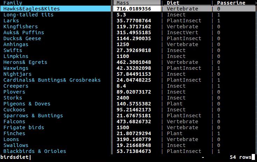The image size is (257, 162).
Task: Select the 54 rows indicator
Action: point(241,157)
